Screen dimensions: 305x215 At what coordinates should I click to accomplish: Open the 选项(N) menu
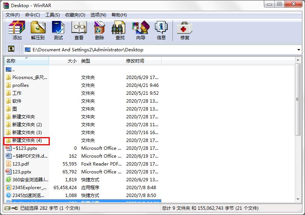pos(98,15)
